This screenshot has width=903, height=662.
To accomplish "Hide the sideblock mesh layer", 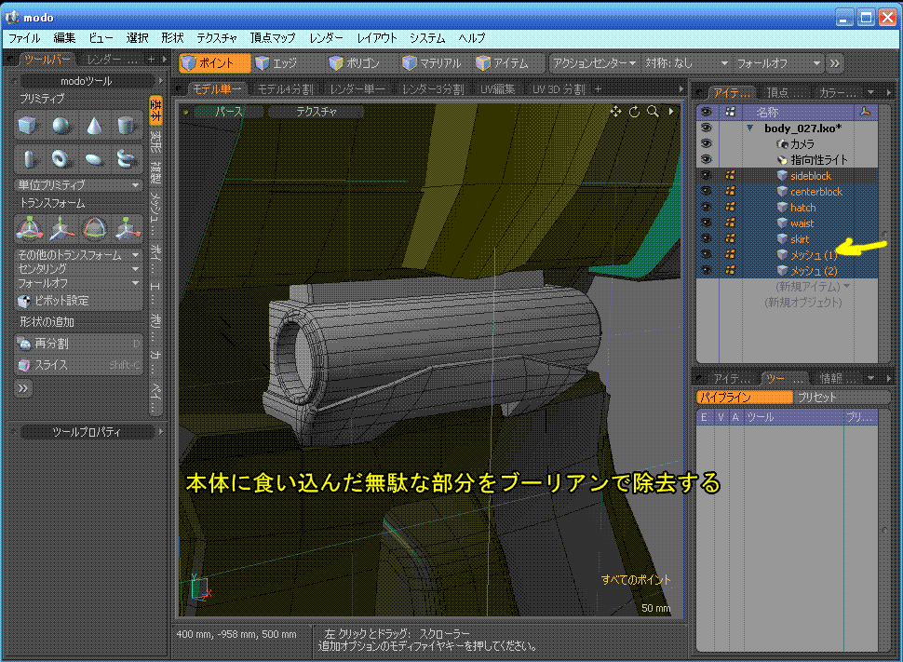I will coord(706,176).
